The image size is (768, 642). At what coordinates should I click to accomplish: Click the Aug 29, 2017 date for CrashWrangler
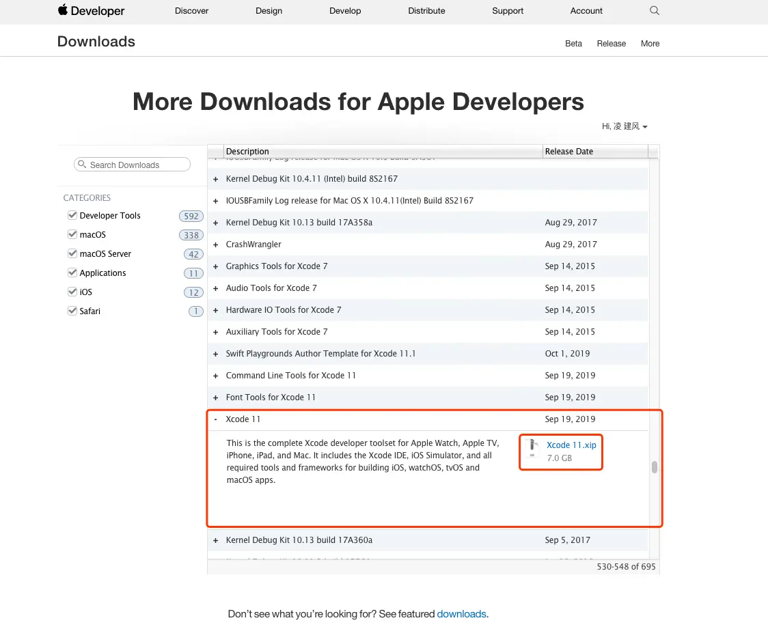[571, 244]
